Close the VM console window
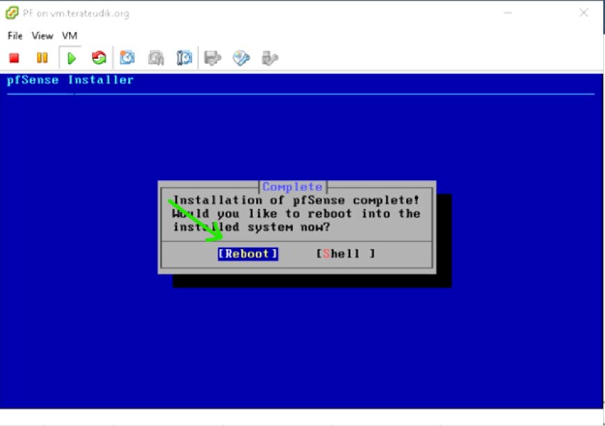The width and height of the screenshot is (605, 426). (x=583, y=13)
